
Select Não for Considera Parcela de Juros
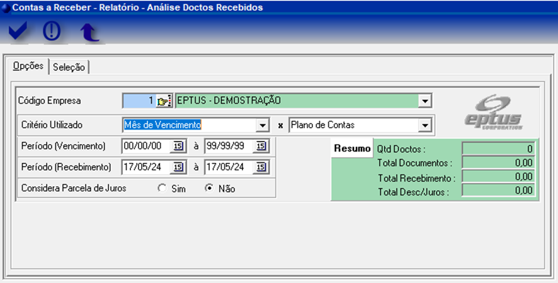(x=210, y=188)
